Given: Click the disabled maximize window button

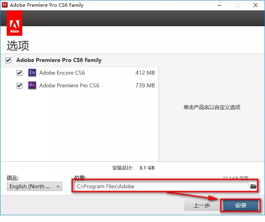Looking at the screenshot, I should 237,5.
